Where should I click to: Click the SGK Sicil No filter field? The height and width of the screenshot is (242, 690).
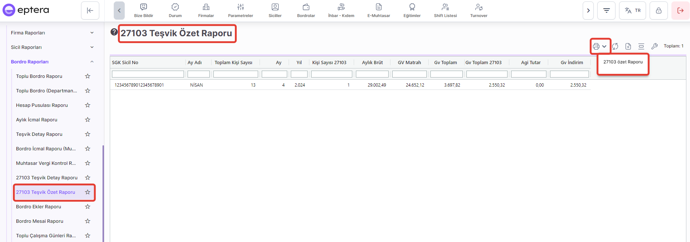tap(148, 74)
